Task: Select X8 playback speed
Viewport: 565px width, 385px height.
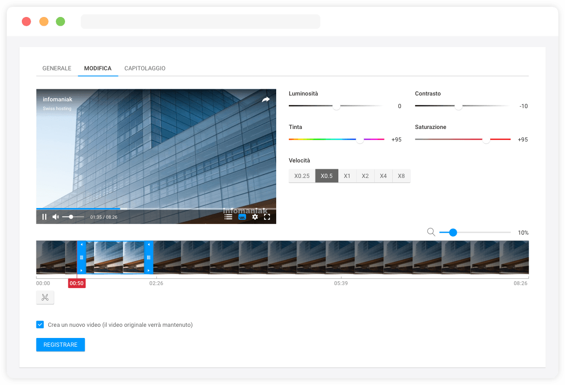Action: (x=401, y=176)
